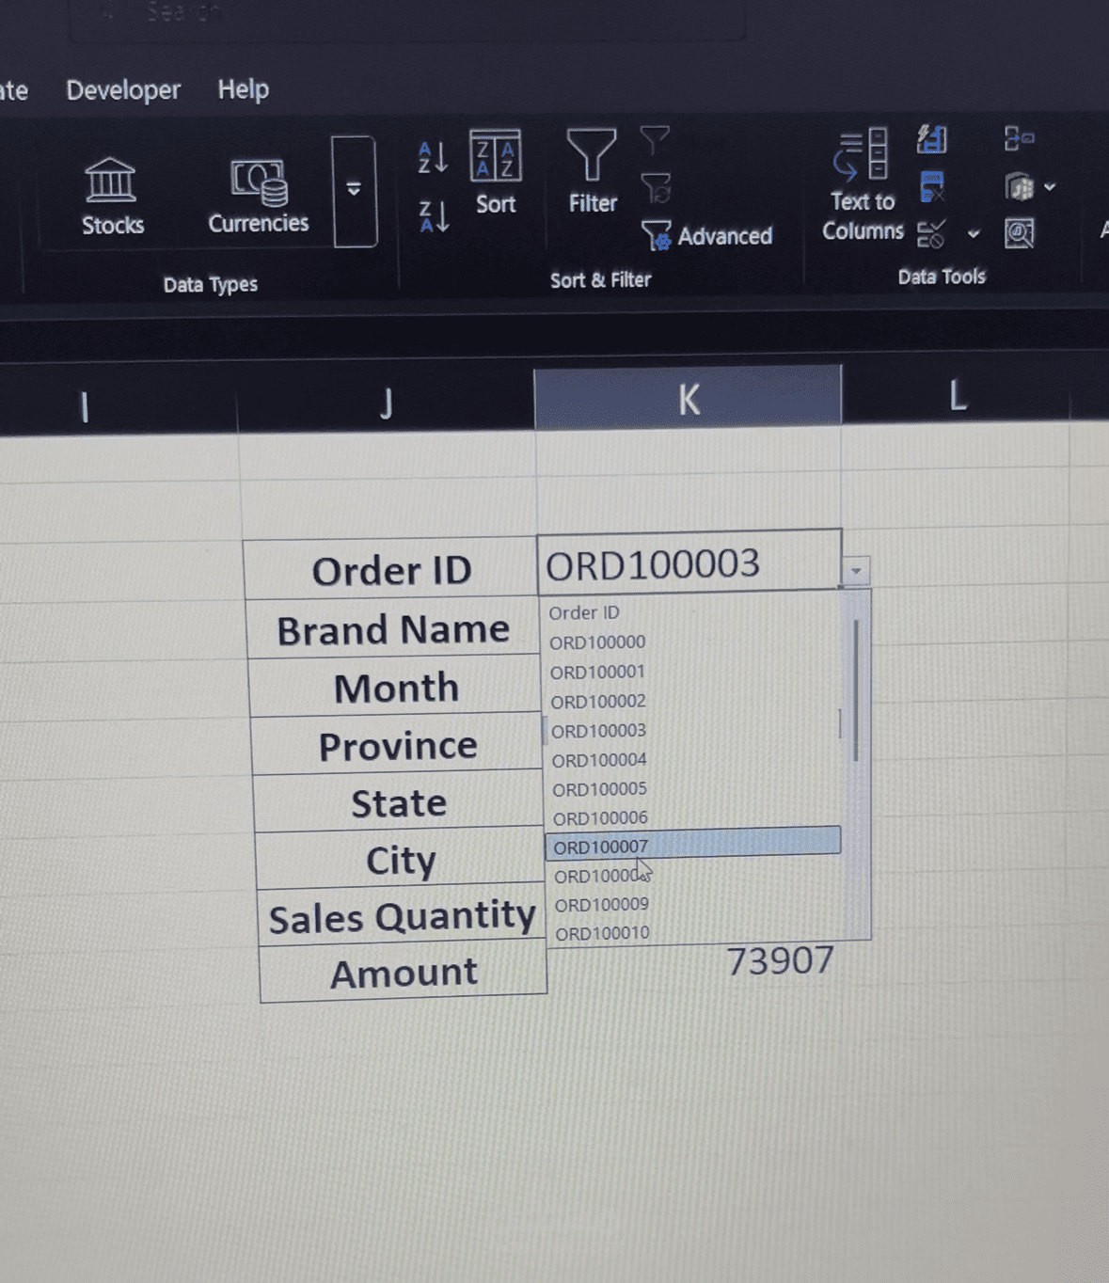This screenshot has height=1283, width=1109.
Task: Choose the 'Order ID' header entry in dropdown list
Action: [584, 612]
